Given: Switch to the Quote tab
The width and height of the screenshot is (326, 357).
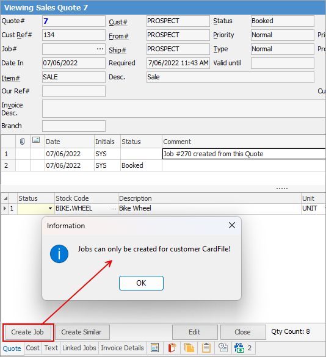Looking at the screenshot, I should coord(12,348).
